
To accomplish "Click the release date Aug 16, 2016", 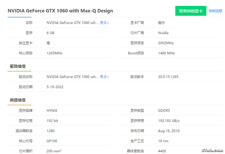I will click(169, 131).
